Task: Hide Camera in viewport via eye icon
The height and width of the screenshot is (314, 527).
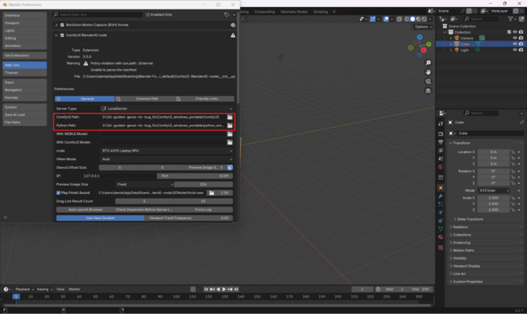Action: (x=514, y=38)
